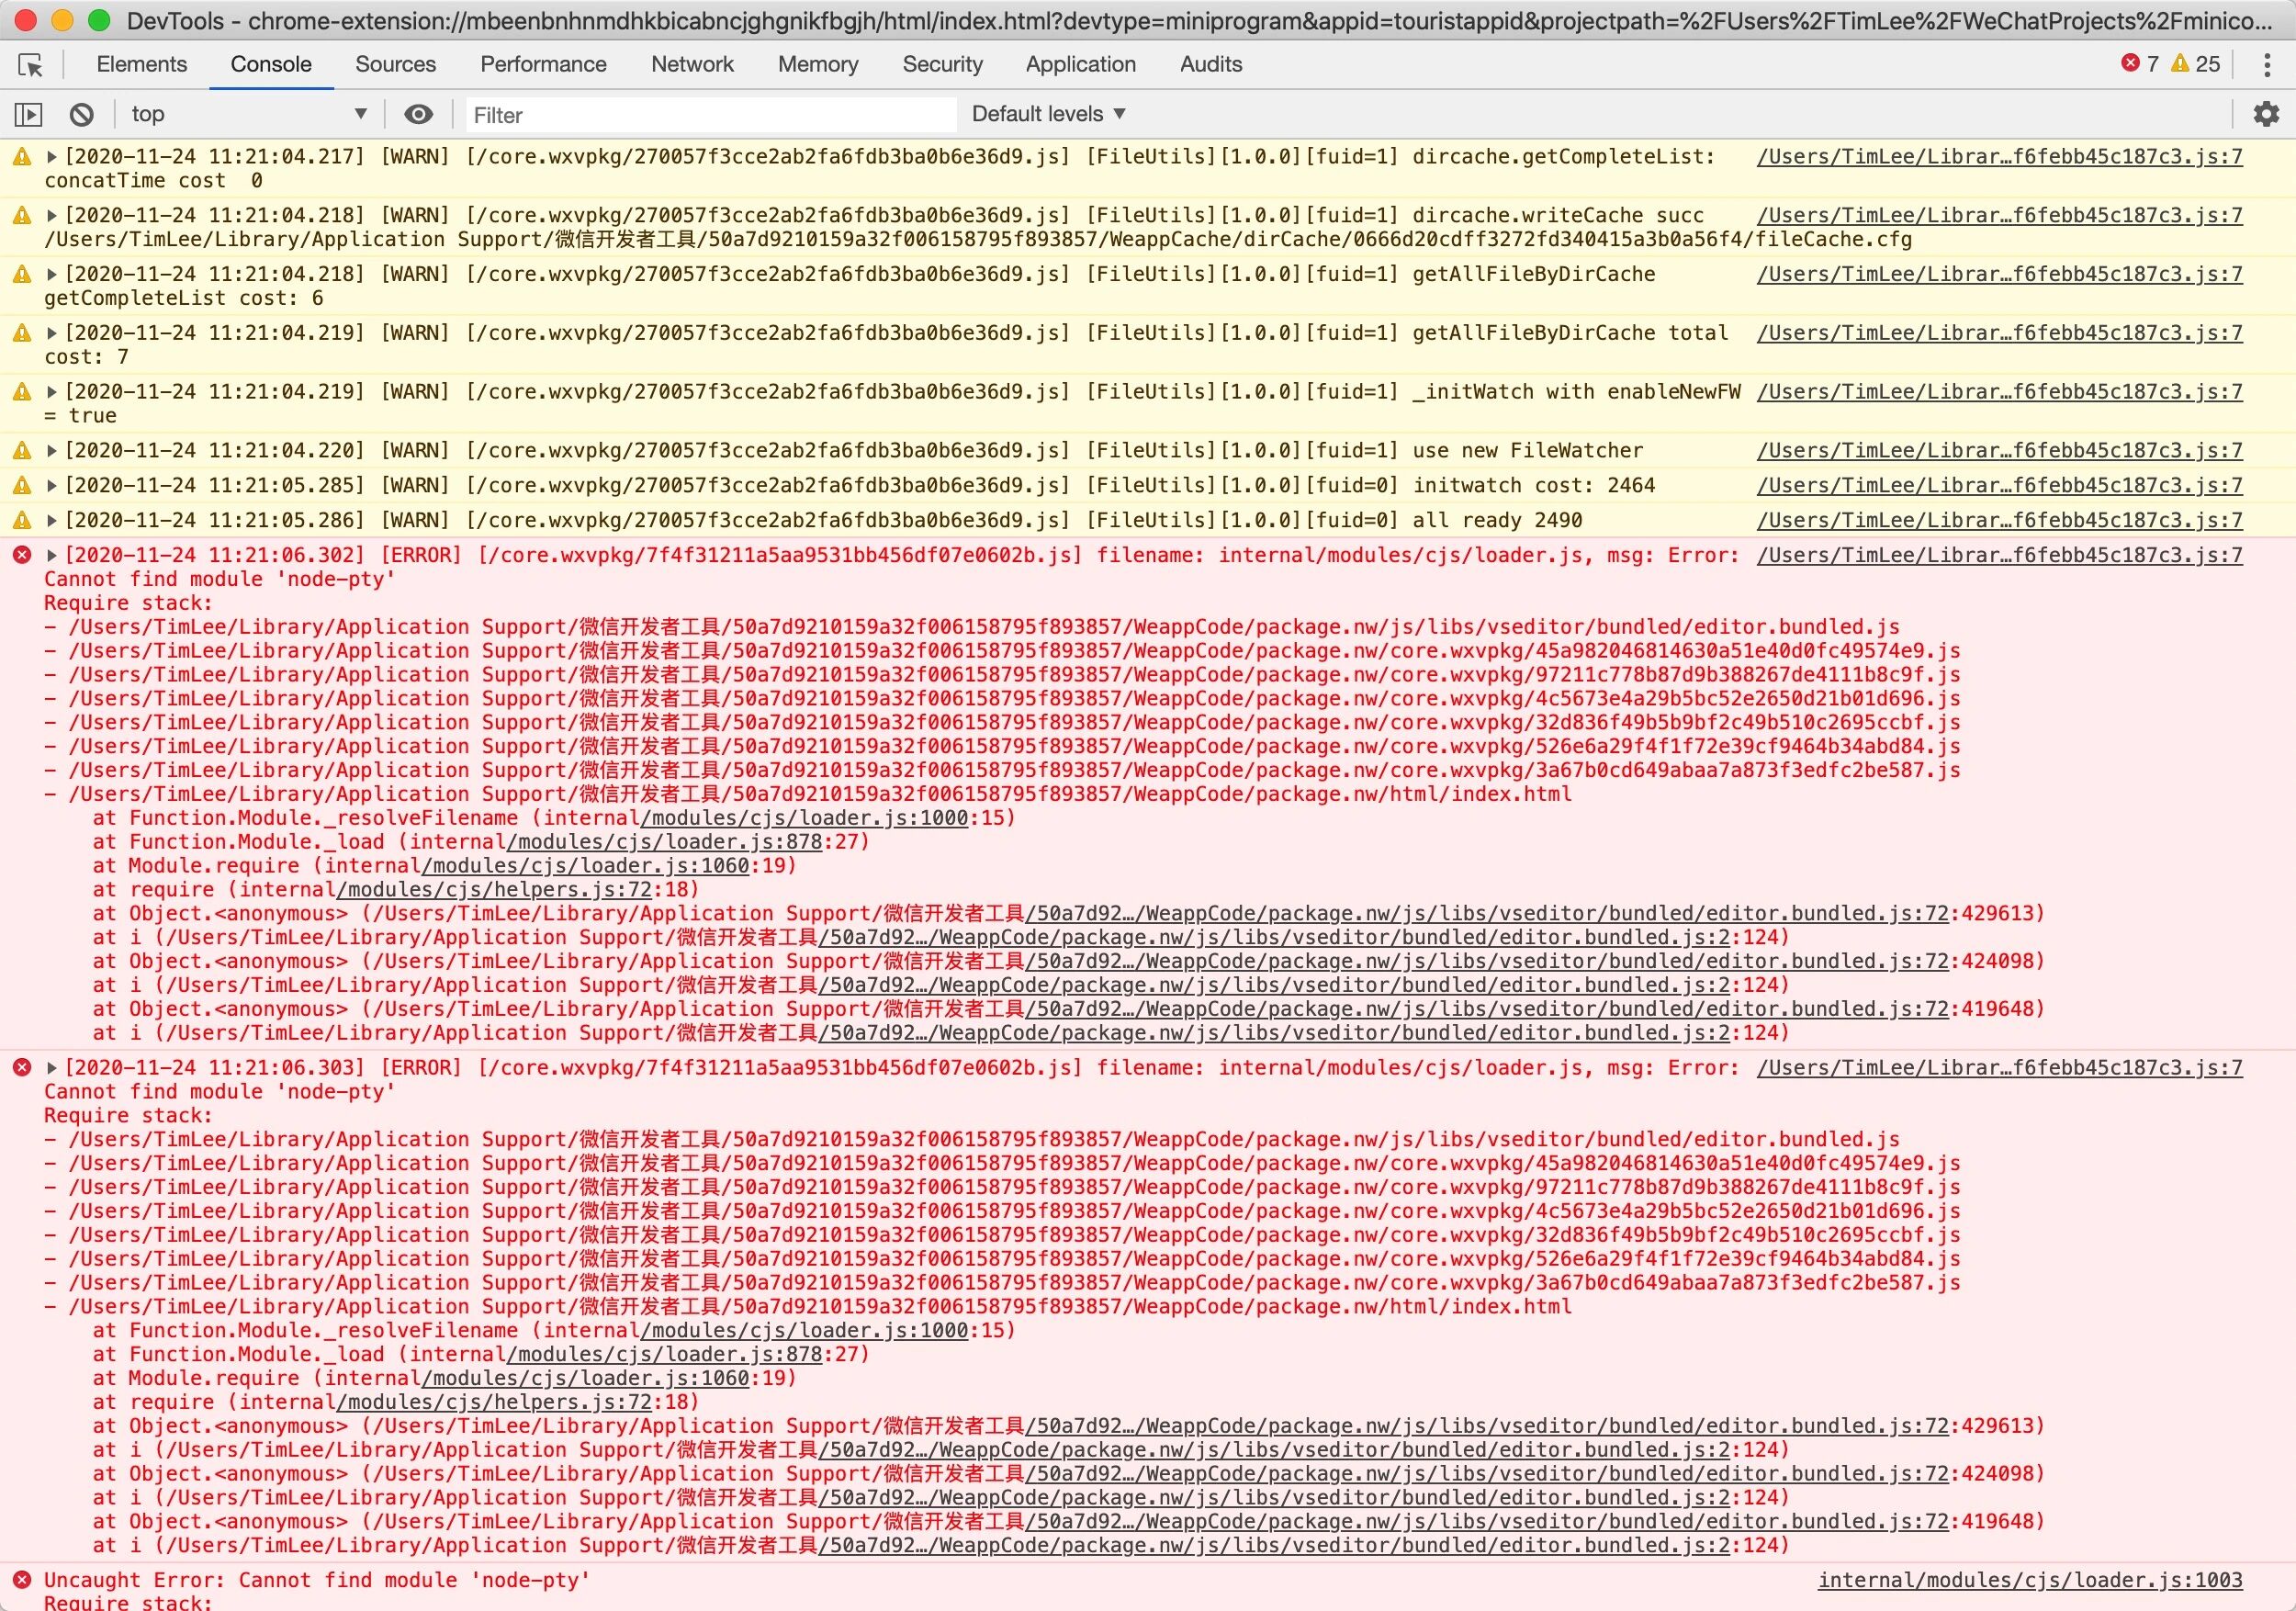2296x1611 pixels.
Task: Follow the source link of the initwatch warning
Action: [1999, 485]
